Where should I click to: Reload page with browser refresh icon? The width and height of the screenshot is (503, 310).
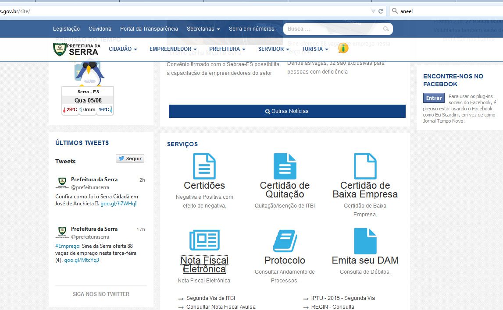coord(381,11)
